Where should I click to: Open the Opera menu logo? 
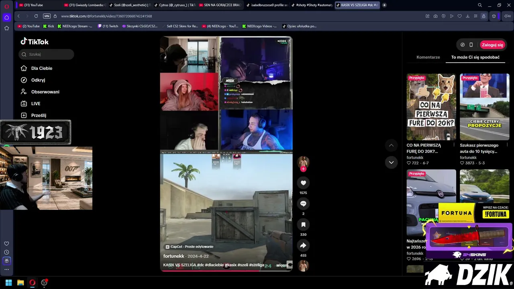(x=6, y=6)
